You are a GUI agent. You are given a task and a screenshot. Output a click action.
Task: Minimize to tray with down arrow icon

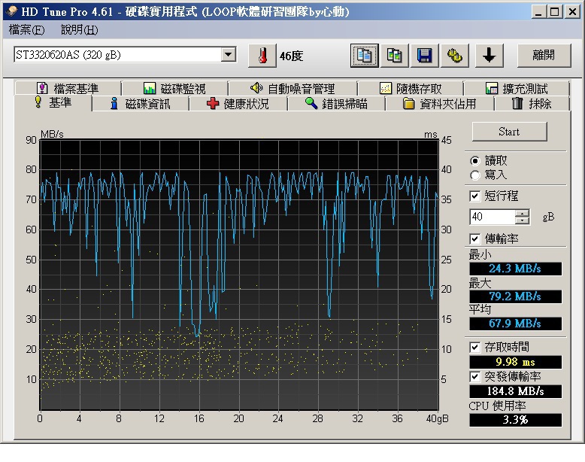pyautogui.click(x=489, y=56)
